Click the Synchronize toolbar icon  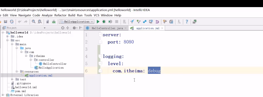[12, 22]
